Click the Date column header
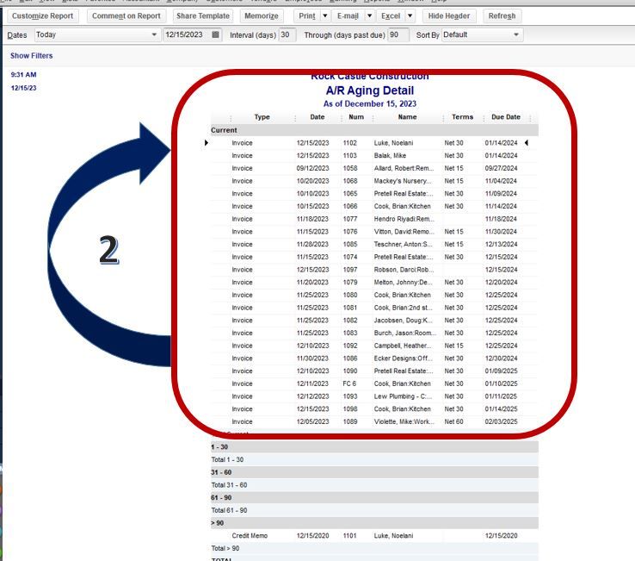635x561 pixels. (x=317, y=117)
